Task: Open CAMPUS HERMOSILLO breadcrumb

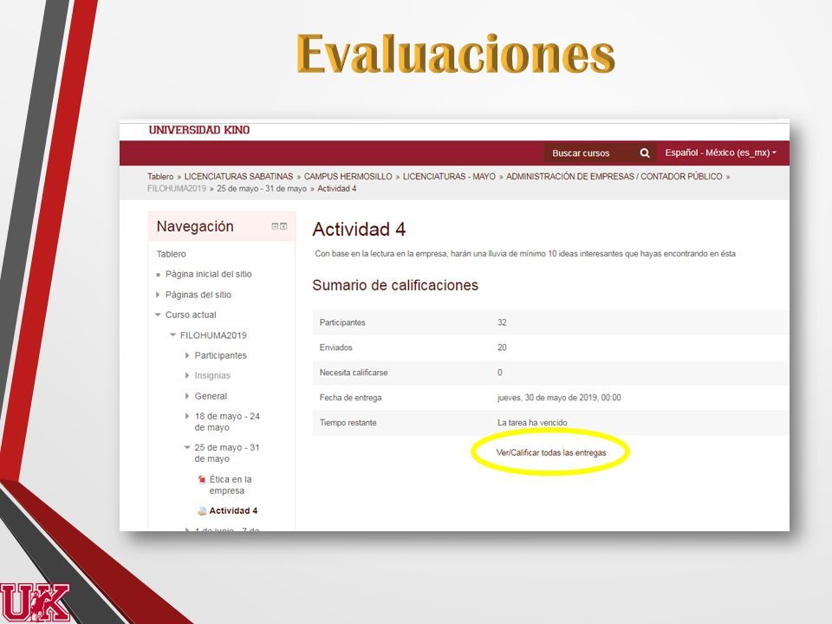Action: coord(348,176)
